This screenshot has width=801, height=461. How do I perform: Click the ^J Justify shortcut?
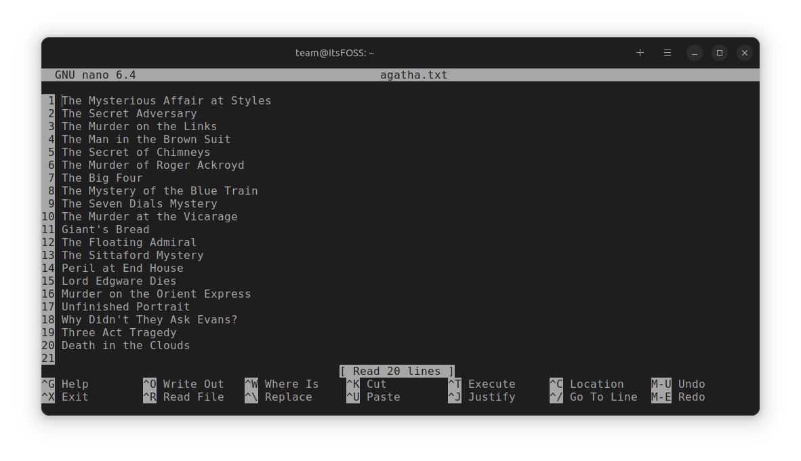(x=482, y=397)
